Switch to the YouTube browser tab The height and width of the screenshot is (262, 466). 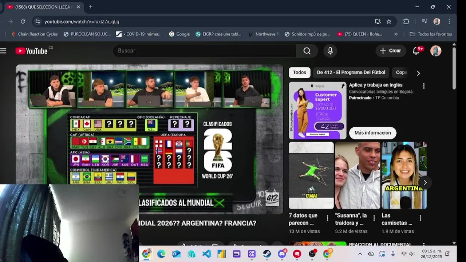click(43, 7)
